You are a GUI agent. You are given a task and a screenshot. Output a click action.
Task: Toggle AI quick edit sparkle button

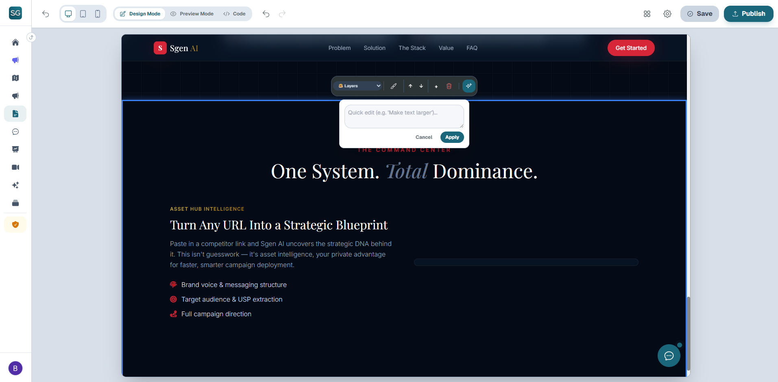pos(469,86)
